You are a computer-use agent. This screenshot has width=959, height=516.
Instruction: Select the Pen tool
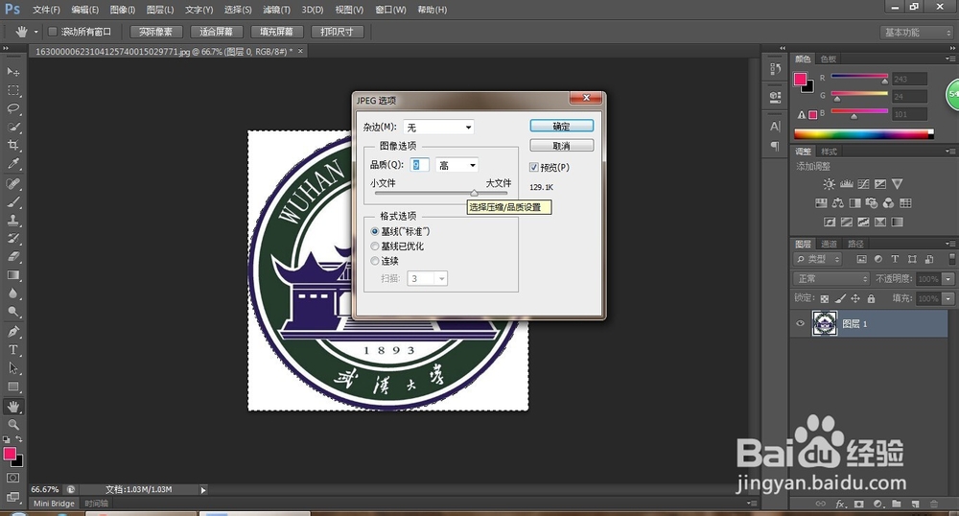tap(12, 331)
